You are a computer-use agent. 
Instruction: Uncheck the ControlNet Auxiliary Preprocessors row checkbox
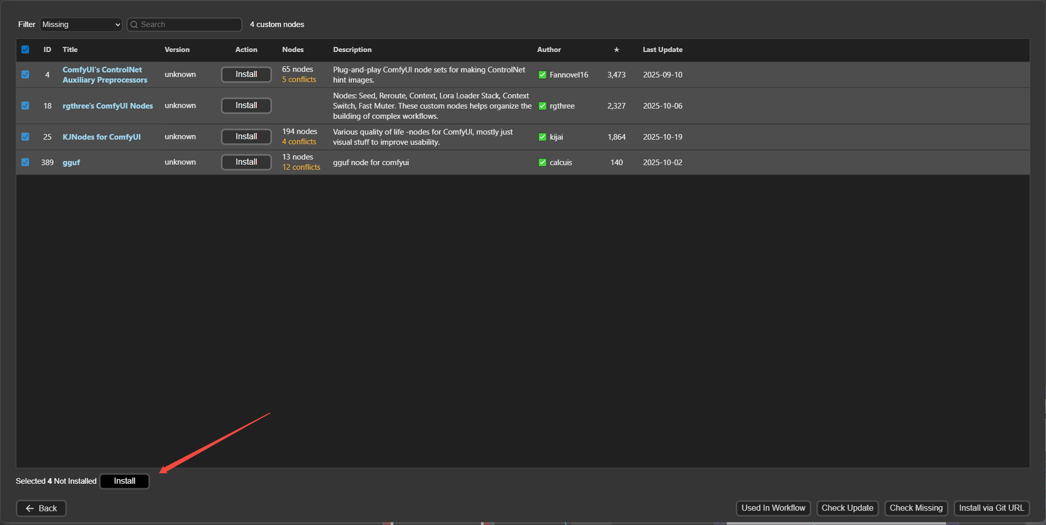[26, 74]
